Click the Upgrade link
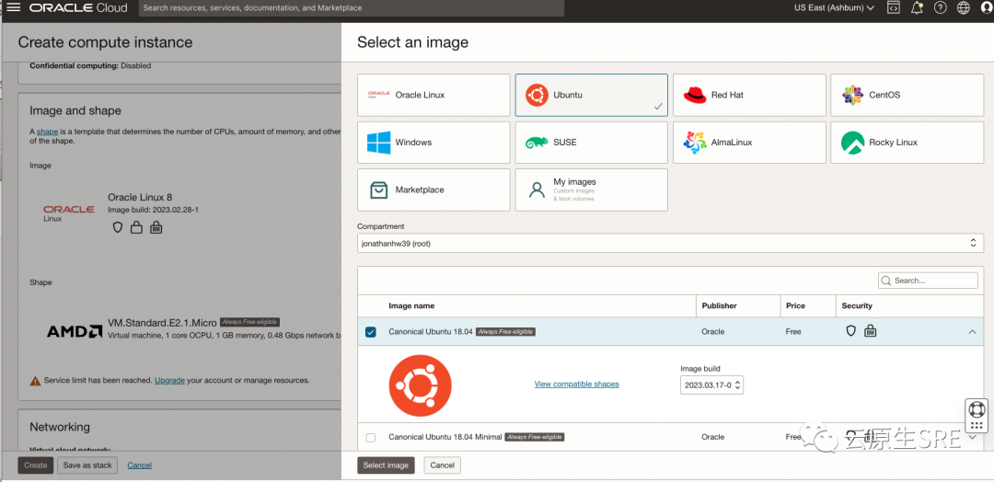The height and width of the screenshot is (482, 994). click(170, 381)
